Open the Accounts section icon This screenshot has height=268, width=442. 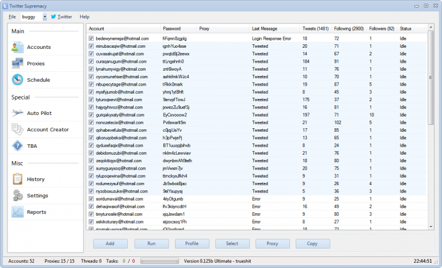(17, 47)
